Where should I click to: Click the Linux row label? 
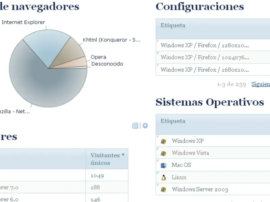click(x=179, y=177)
